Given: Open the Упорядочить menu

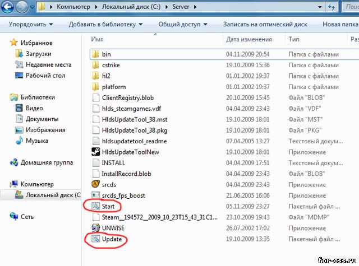Looking at the screenshot, I should tap(31, 24).
